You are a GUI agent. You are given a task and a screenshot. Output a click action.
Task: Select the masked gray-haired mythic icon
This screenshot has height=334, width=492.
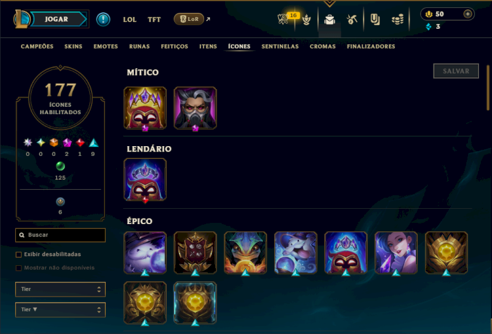coord(195,108)
